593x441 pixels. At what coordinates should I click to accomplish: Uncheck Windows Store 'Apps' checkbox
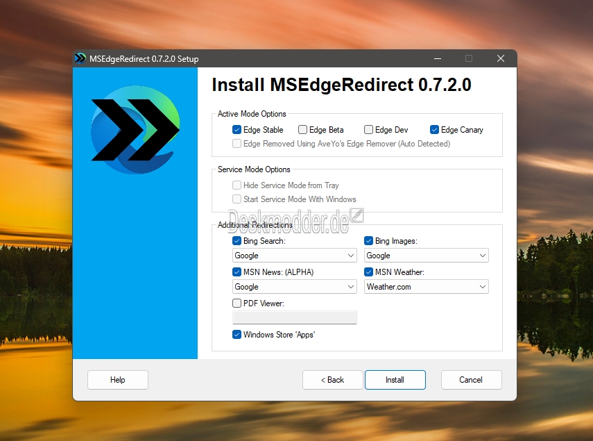click(237, 335)
